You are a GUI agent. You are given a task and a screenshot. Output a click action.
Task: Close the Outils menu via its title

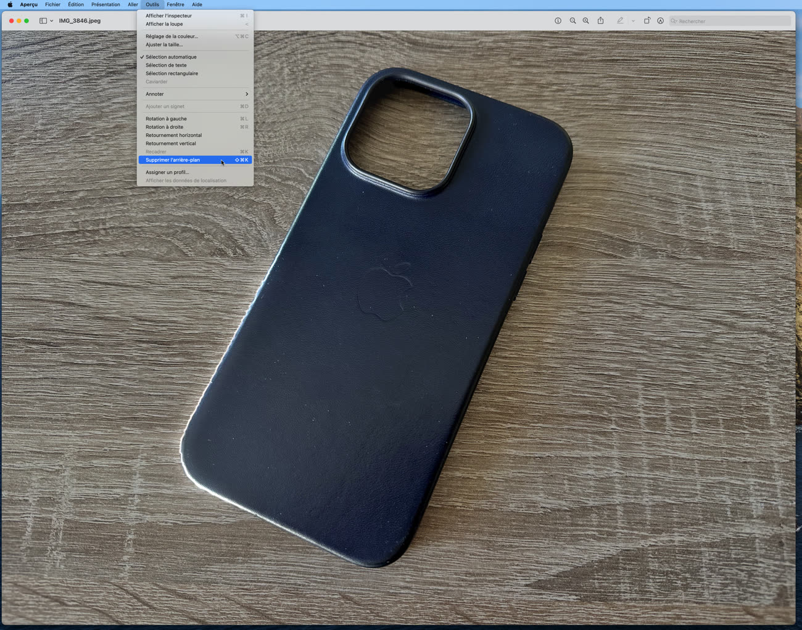[x=152, y=4]
